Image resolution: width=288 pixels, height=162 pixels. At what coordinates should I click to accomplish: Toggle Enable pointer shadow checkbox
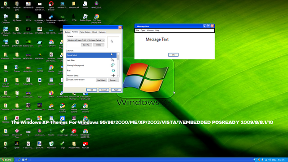[x=67, y=80]
